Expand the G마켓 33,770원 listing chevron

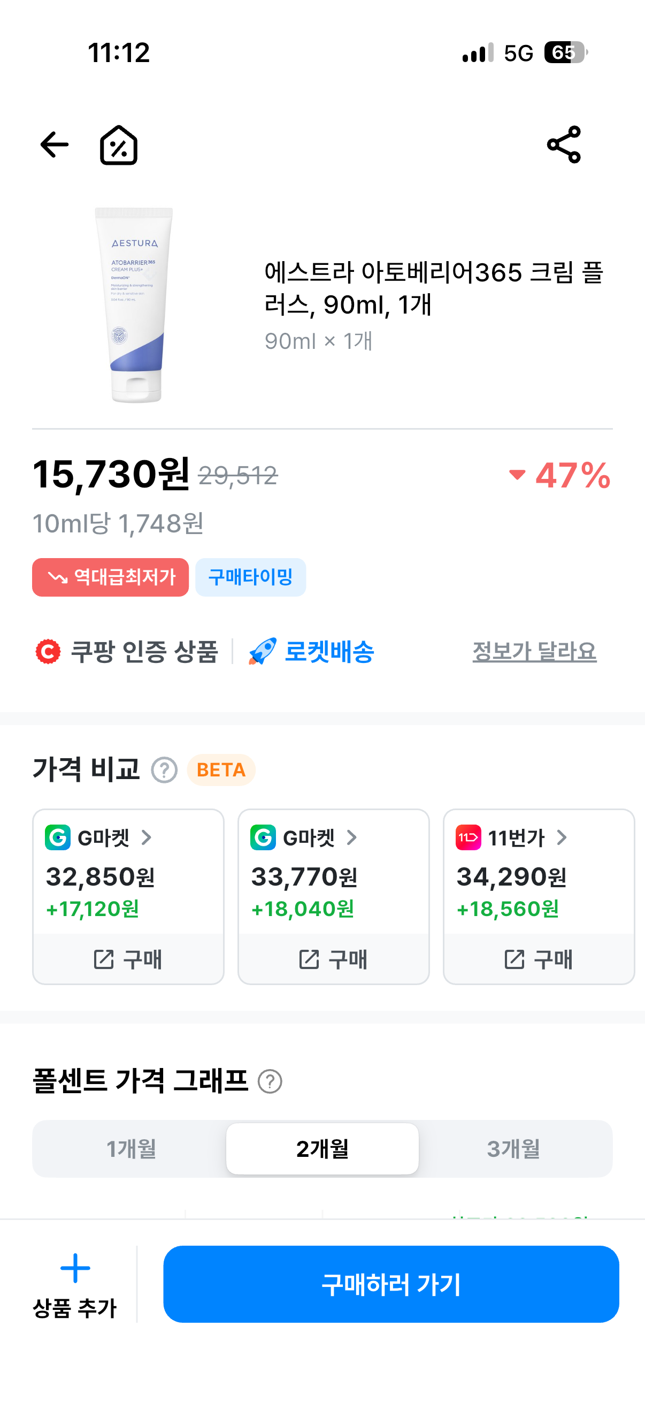(351, 837)
